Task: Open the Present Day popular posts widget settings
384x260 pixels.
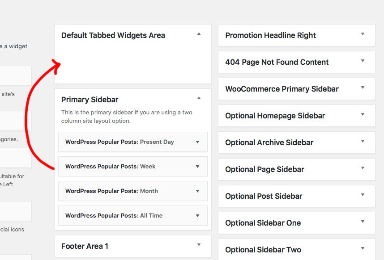Action: pos(197,142)
